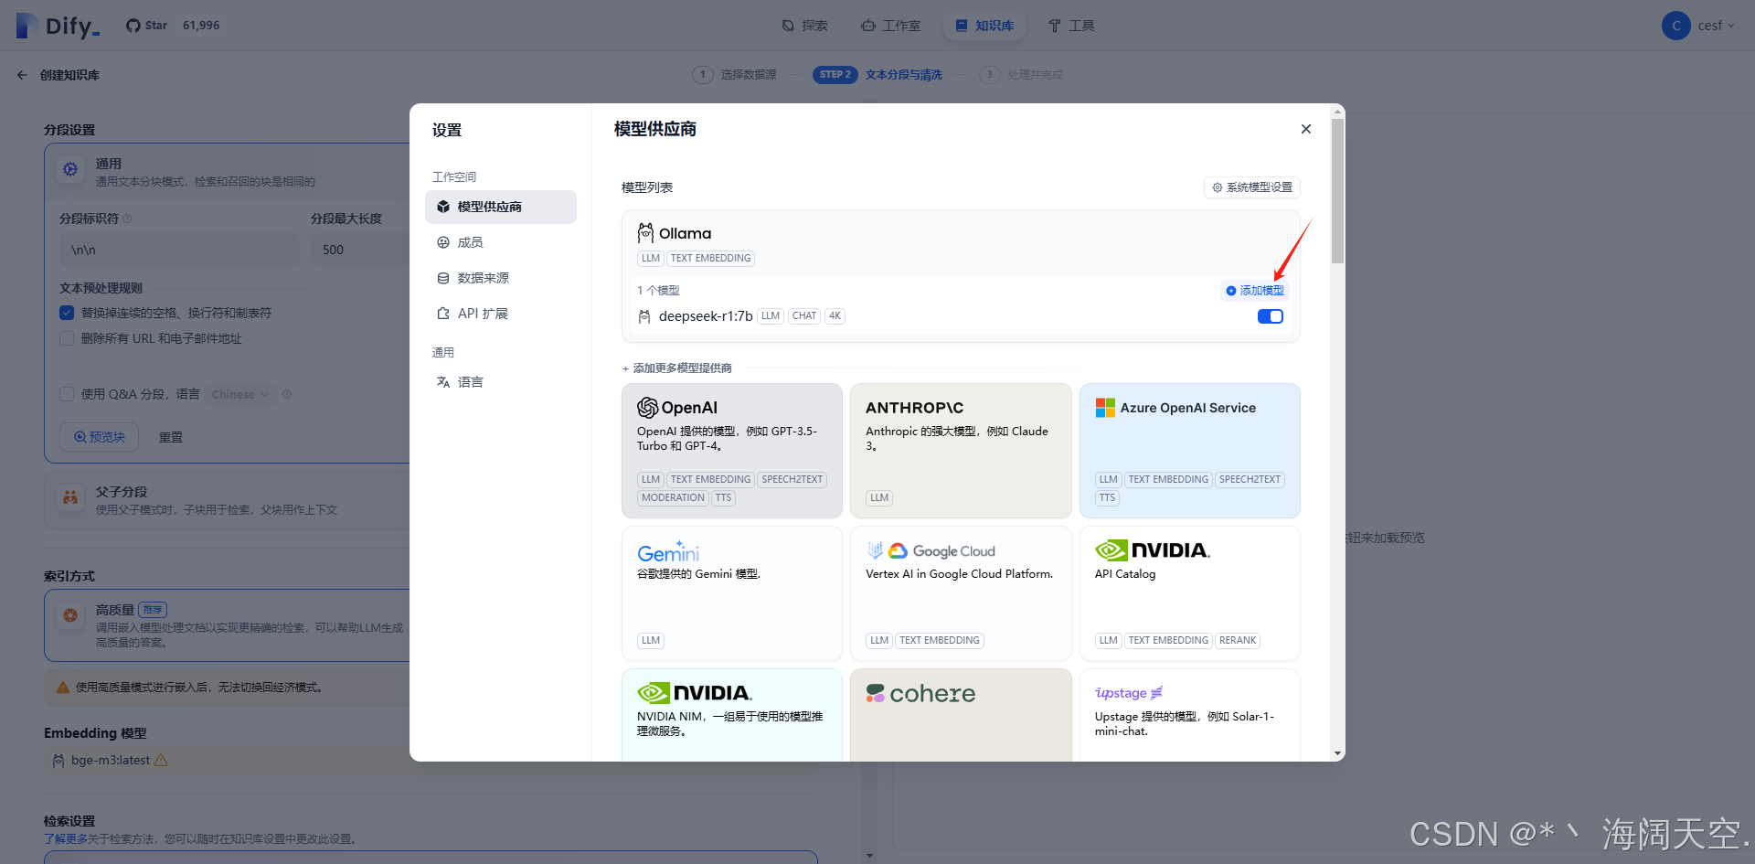The image size is (1755, 864).
Task: Open the 工具 tab
Action: (x=1071, y=26)
